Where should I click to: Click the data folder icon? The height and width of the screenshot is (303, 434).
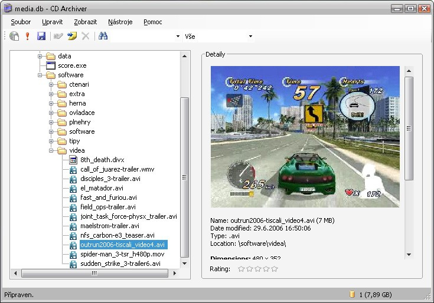51,57
